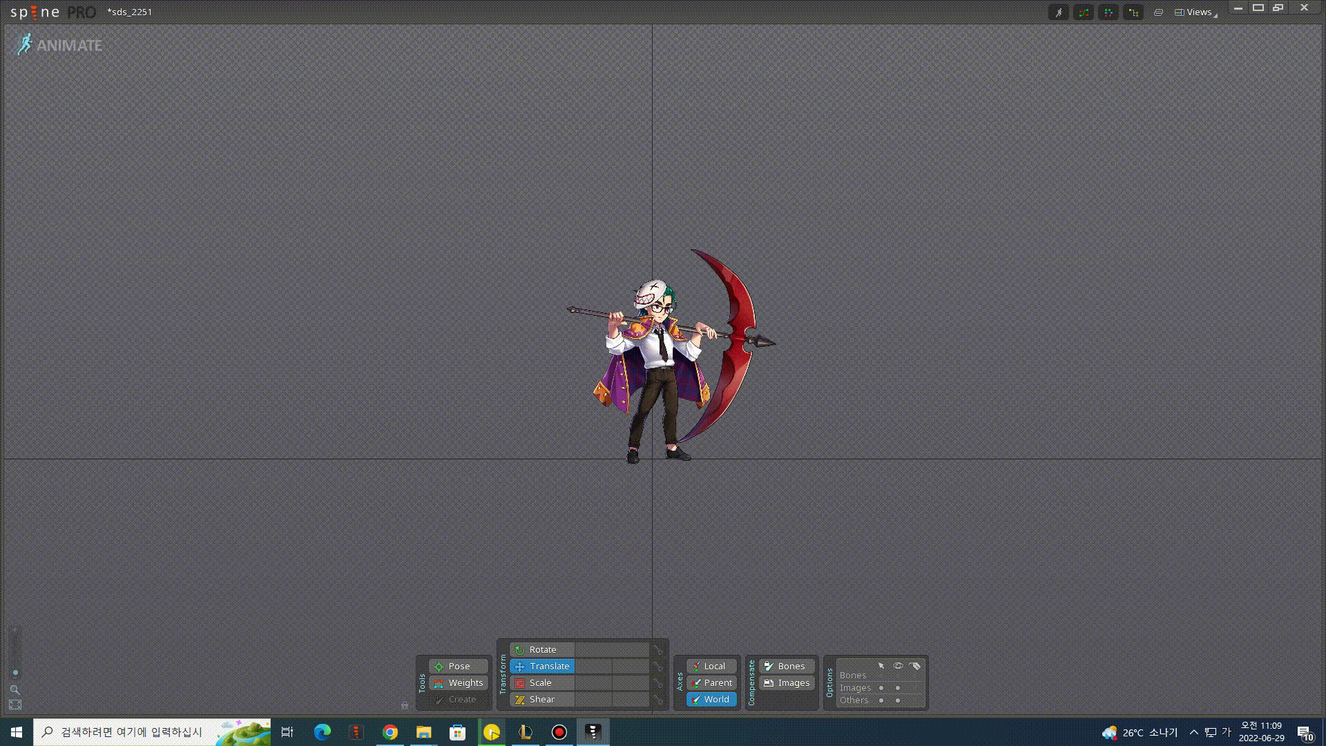
Task: Click the Spine app taskbar icon
Action: (x=593, y=732)
